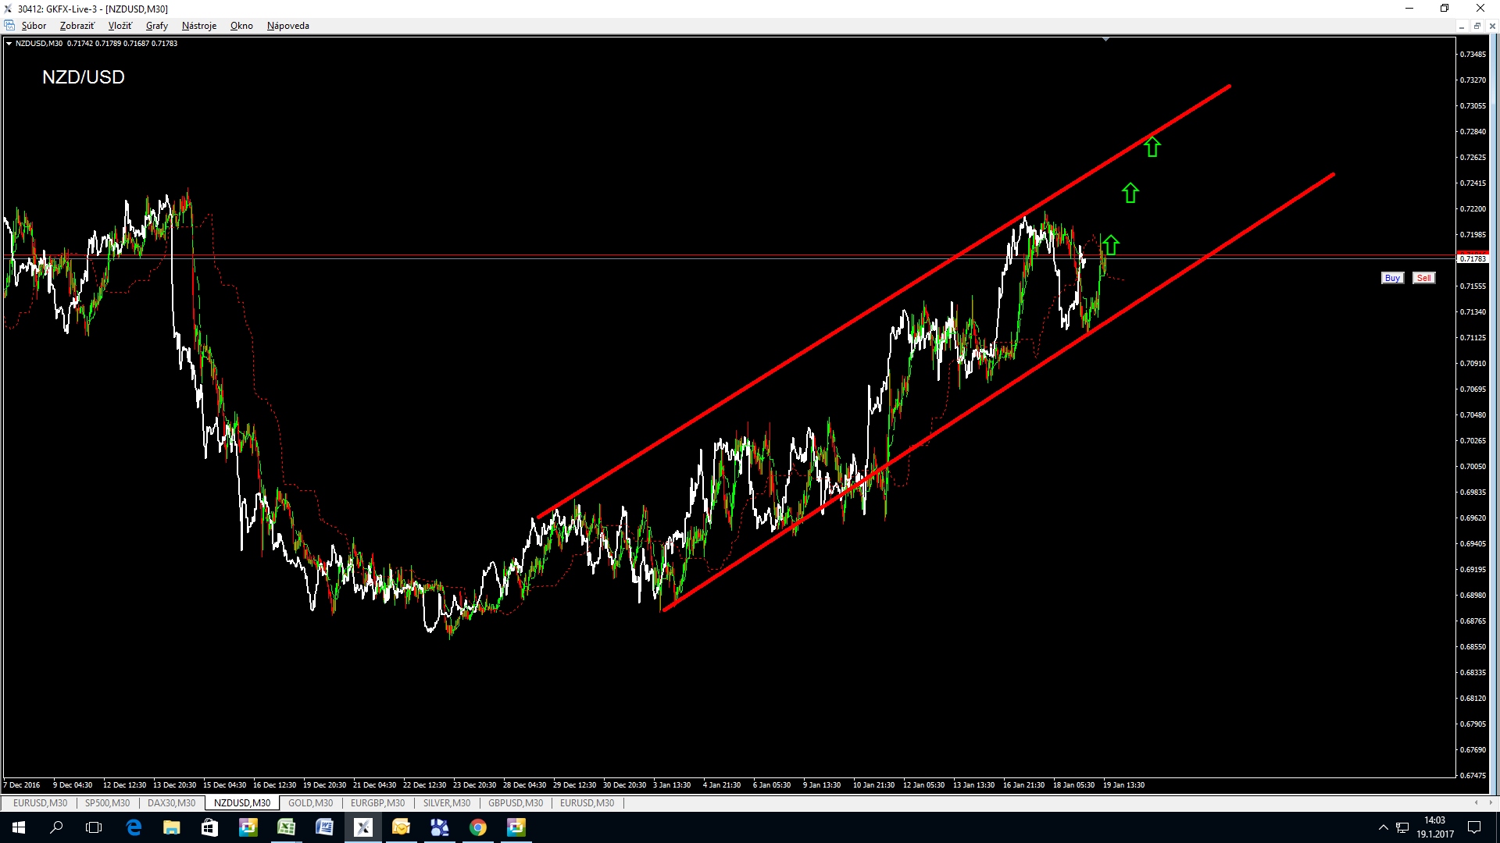1500x843 pixels.
Task: Open the Nástroje menu
Action: tap(199, 26)
